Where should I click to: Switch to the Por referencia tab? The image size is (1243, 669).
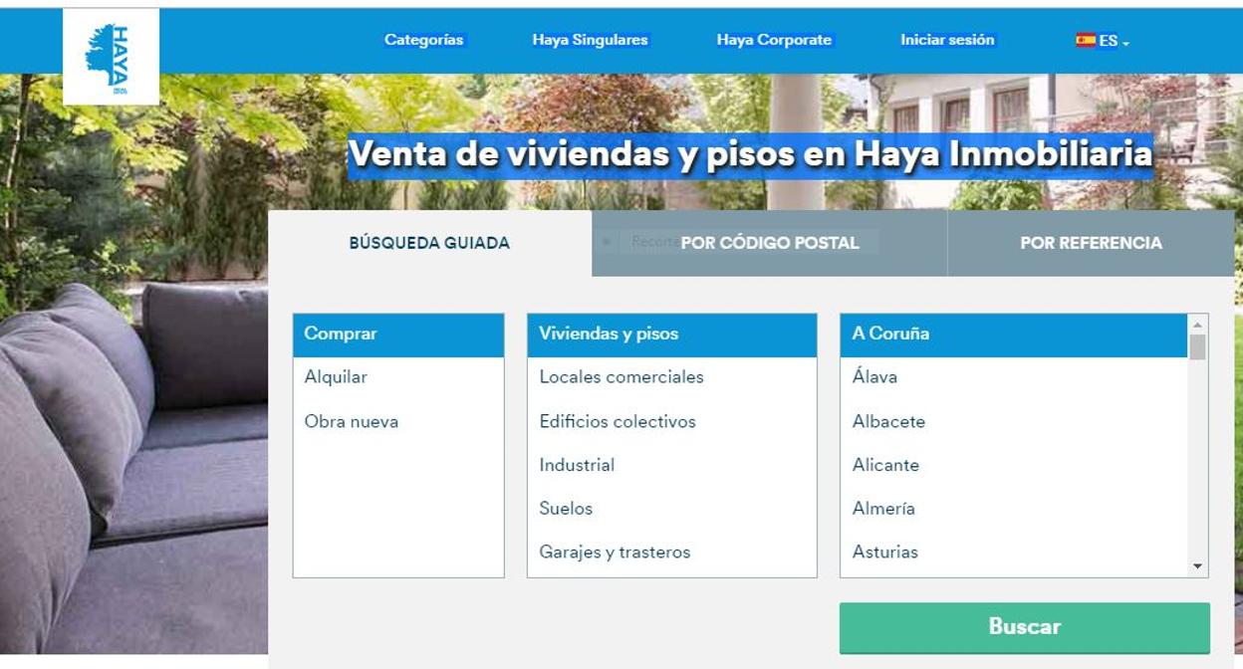click(x=1091, y=243)
